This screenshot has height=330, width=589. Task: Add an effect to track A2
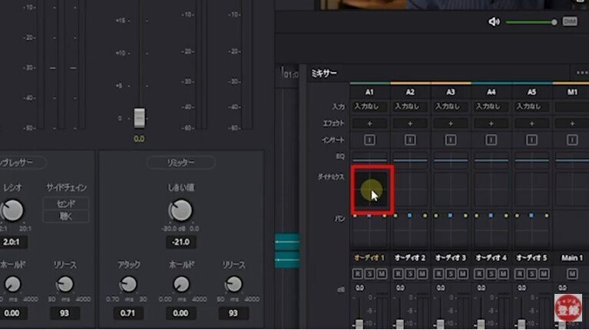click(410, 124)
